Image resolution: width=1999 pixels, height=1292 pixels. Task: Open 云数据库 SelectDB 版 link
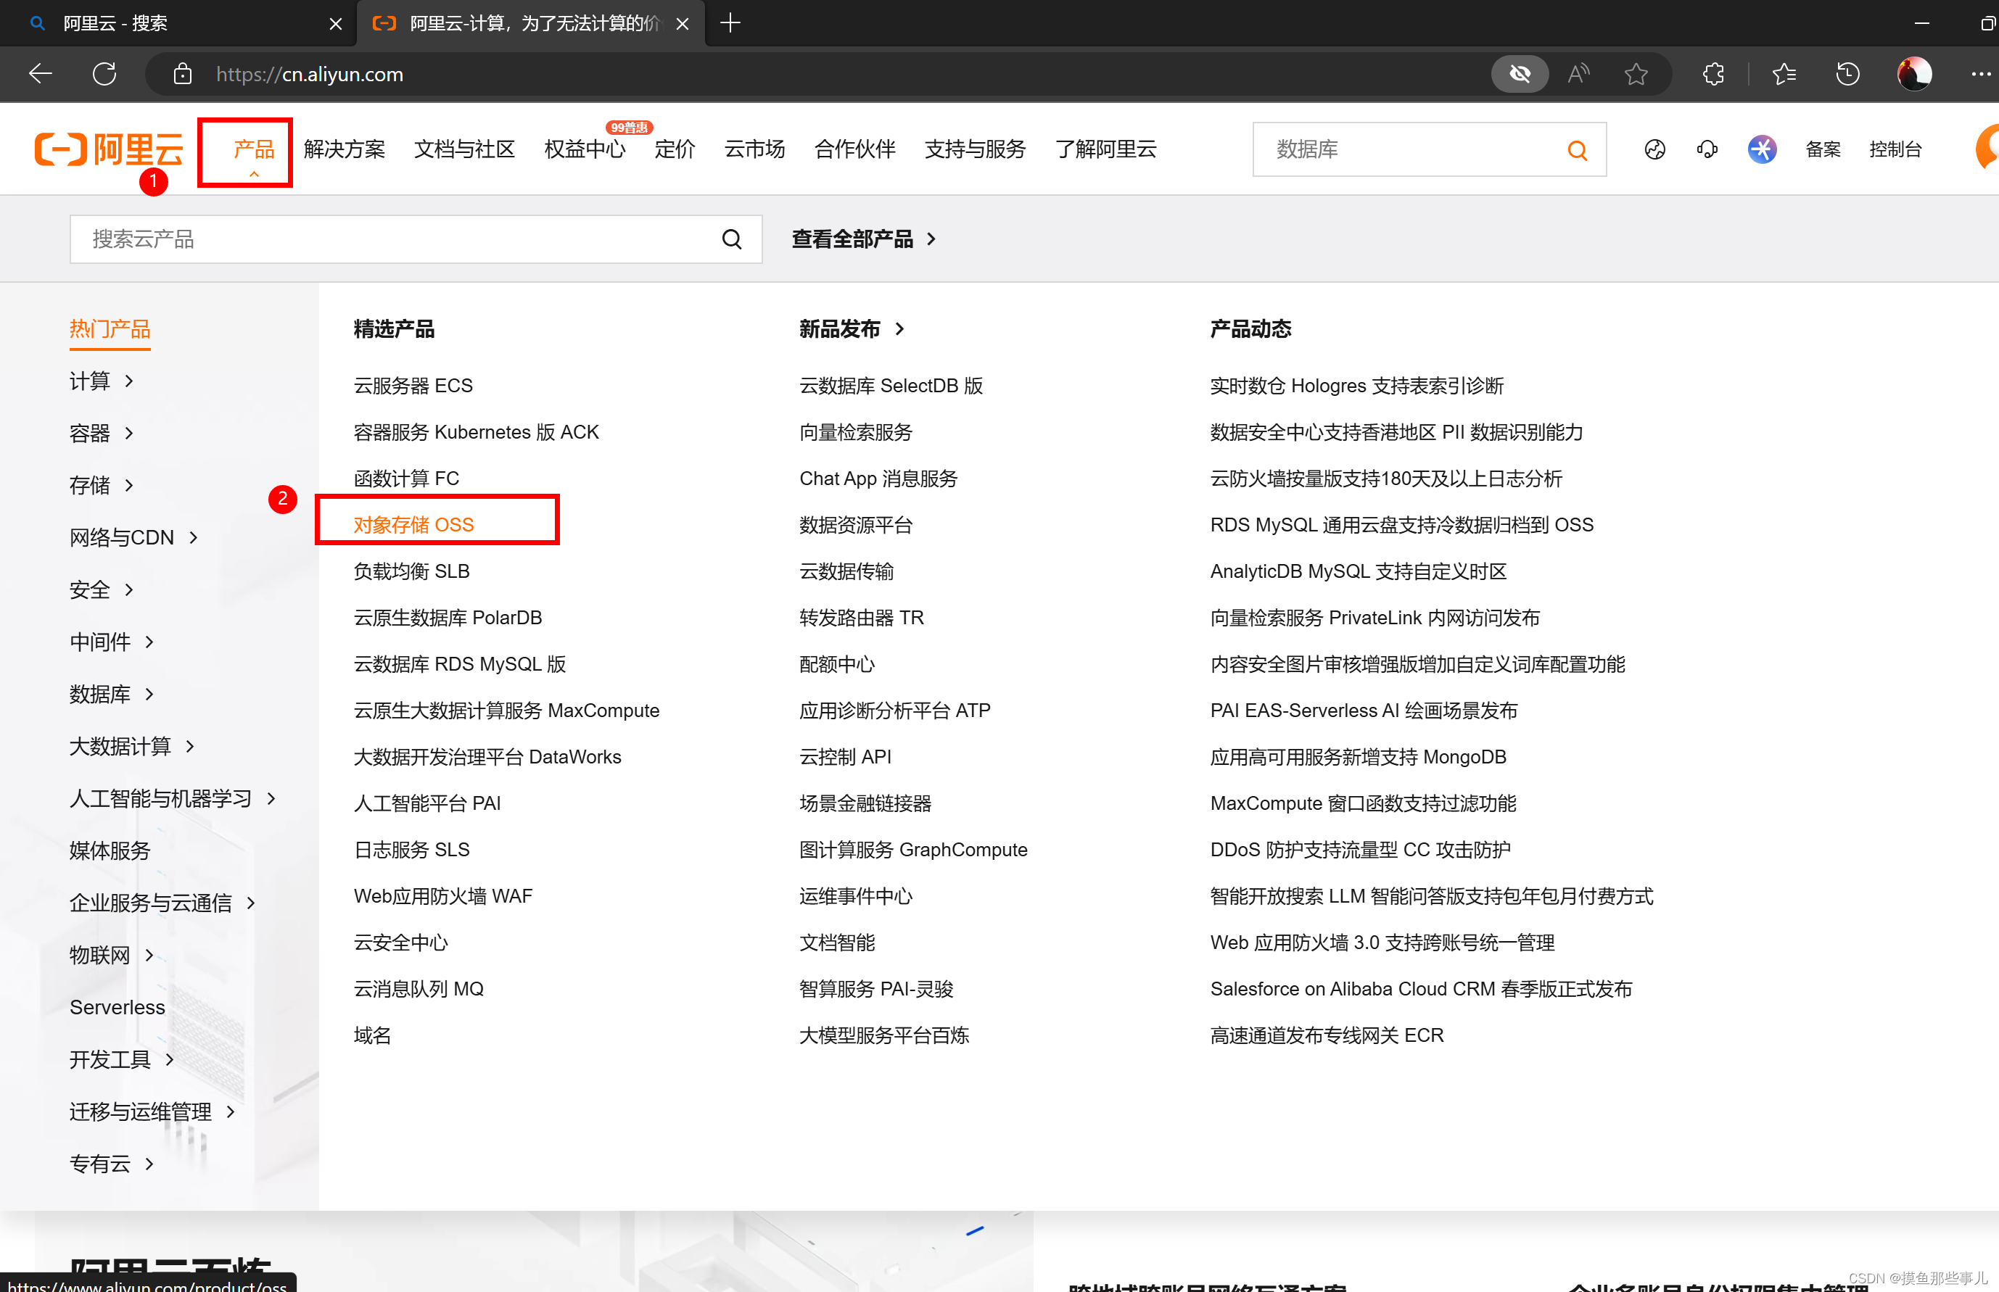pos(891,385)
